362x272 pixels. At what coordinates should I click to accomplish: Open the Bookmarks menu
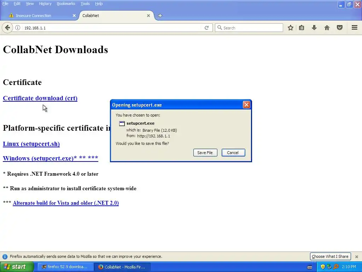pyautogui.click(x=66, y=4)
